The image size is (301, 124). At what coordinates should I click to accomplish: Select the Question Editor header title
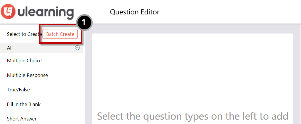point(135,12)
